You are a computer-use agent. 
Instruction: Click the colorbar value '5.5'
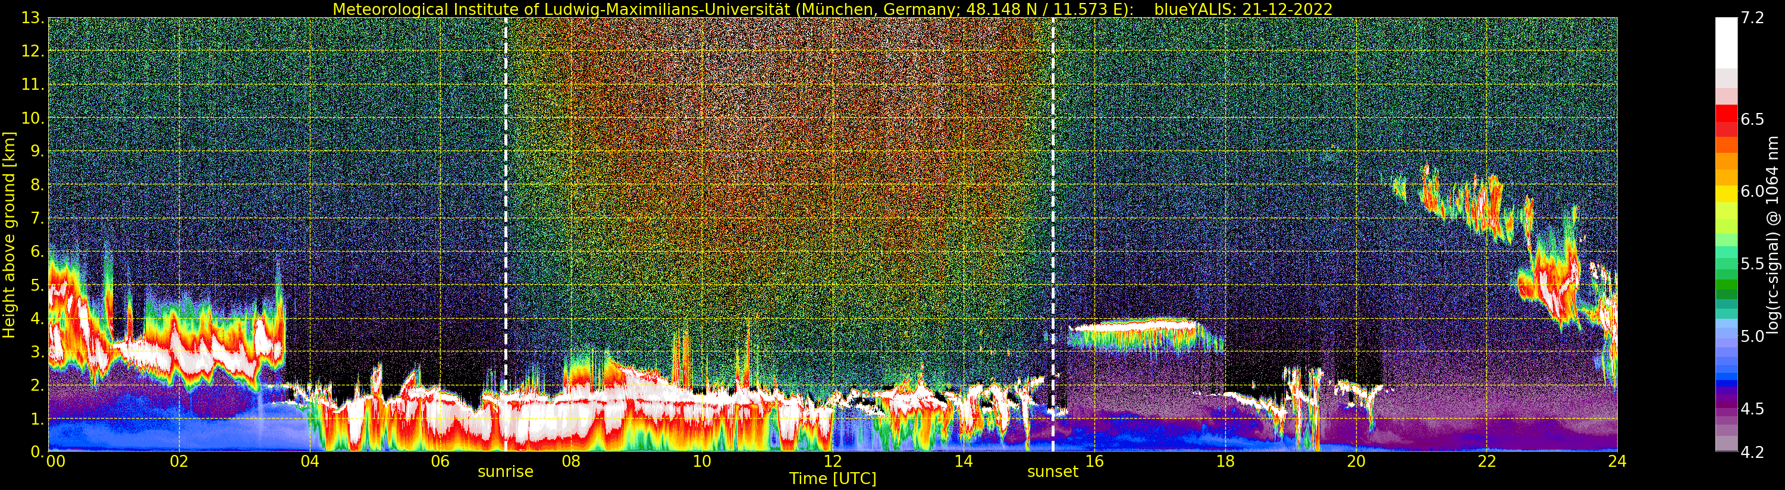tap(1752, 263)
